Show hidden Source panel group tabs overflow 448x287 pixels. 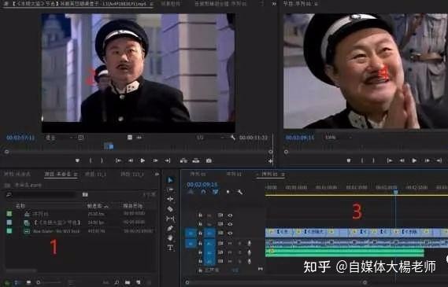[x=274, y=4]
